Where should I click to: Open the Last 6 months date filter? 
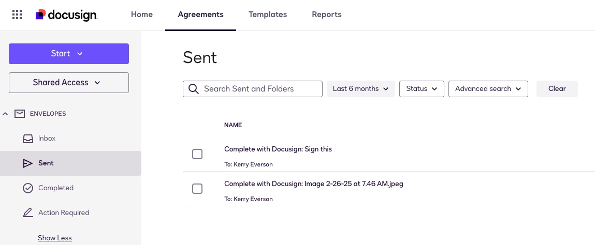point(361,89)
